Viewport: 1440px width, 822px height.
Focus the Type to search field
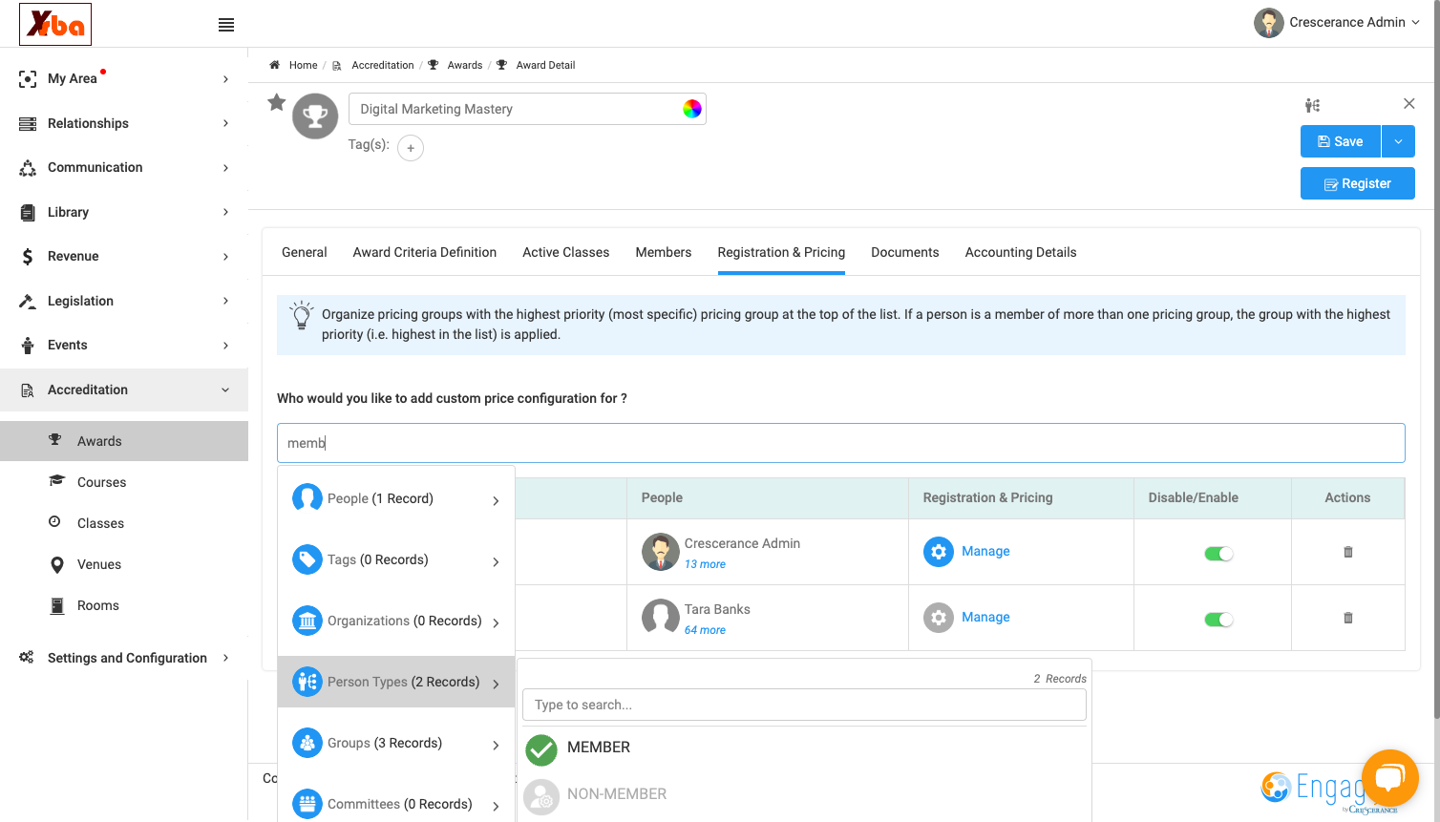[x=804, y=705]
